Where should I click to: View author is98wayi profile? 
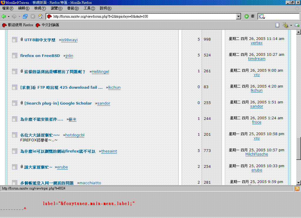click(x=69, y=40)
